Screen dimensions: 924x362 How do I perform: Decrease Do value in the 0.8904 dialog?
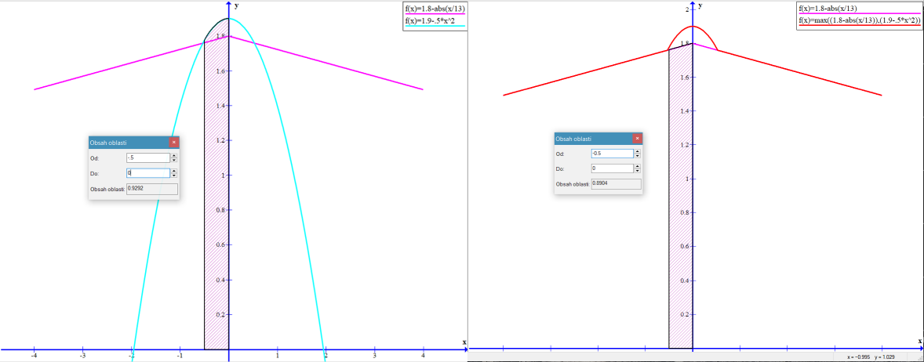pyautogui.click(x=638, y=171)
